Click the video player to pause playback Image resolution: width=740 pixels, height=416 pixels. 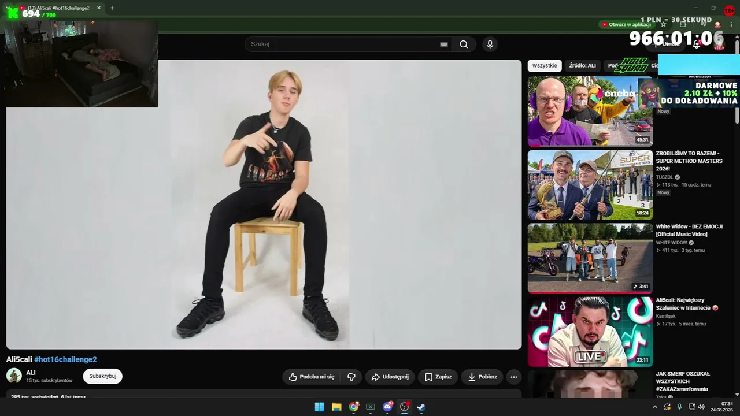264,205
